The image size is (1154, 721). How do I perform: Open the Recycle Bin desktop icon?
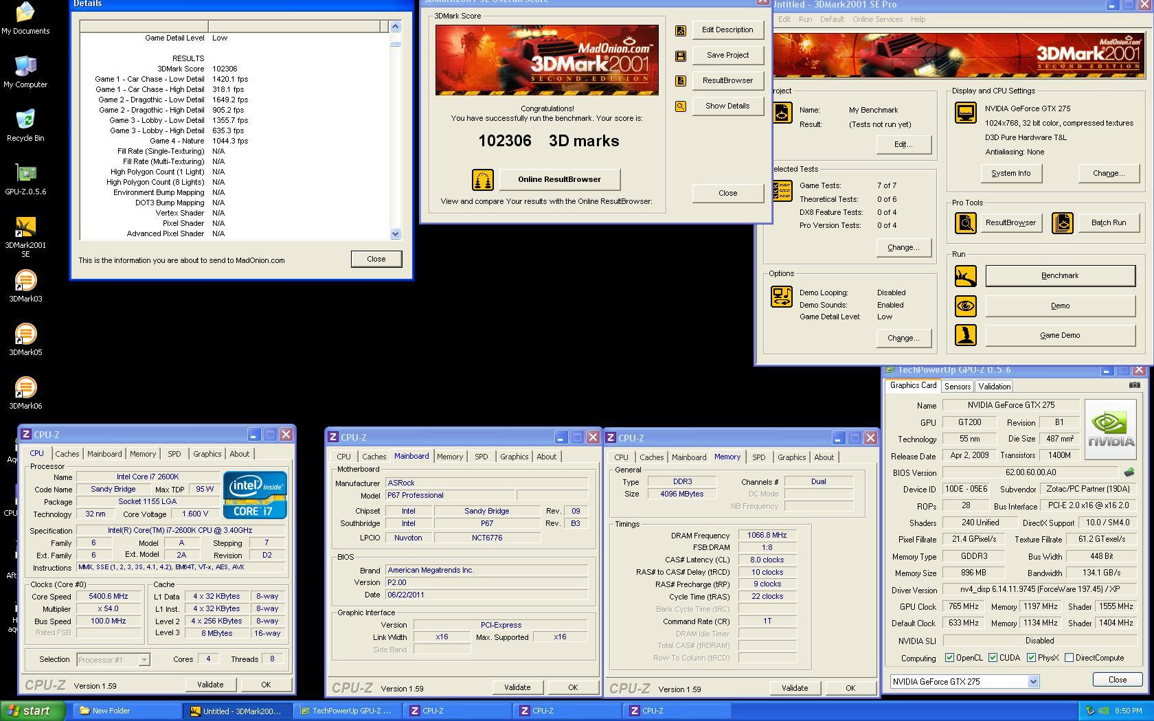pos(25,125)
